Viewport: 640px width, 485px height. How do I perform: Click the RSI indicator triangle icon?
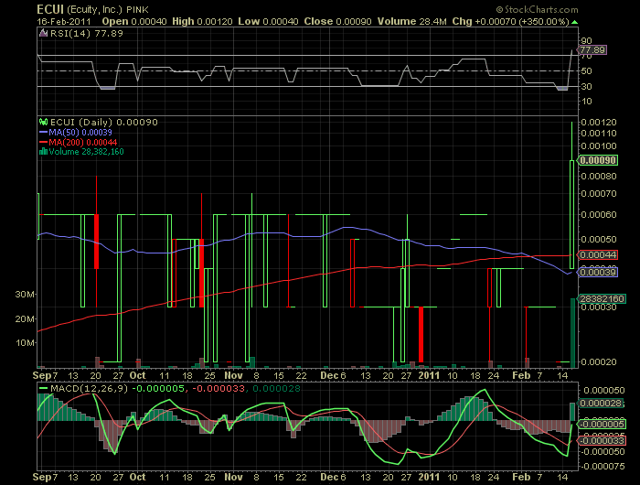[x=43, y=33]
